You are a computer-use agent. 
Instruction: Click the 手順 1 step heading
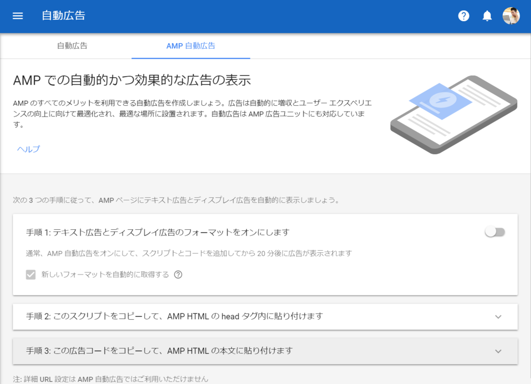(156, 232)
